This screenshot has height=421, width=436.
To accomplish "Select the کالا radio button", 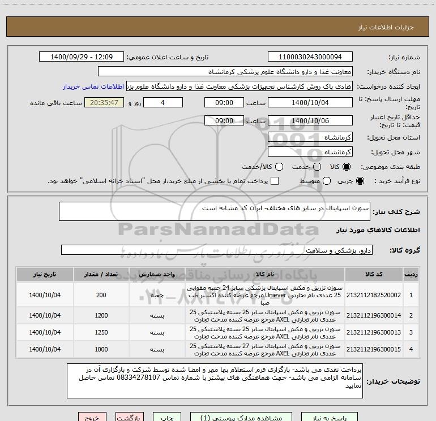I will point(347,167).
